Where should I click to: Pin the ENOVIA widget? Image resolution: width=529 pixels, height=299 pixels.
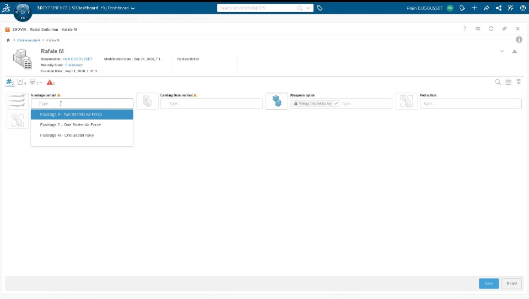tap(504, 29)
